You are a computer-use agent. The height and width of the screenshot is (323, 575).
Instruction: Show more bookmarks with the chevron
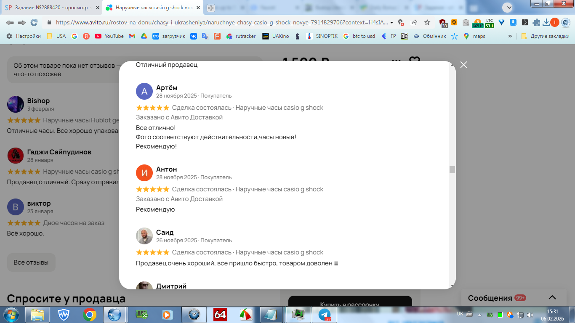510,36
